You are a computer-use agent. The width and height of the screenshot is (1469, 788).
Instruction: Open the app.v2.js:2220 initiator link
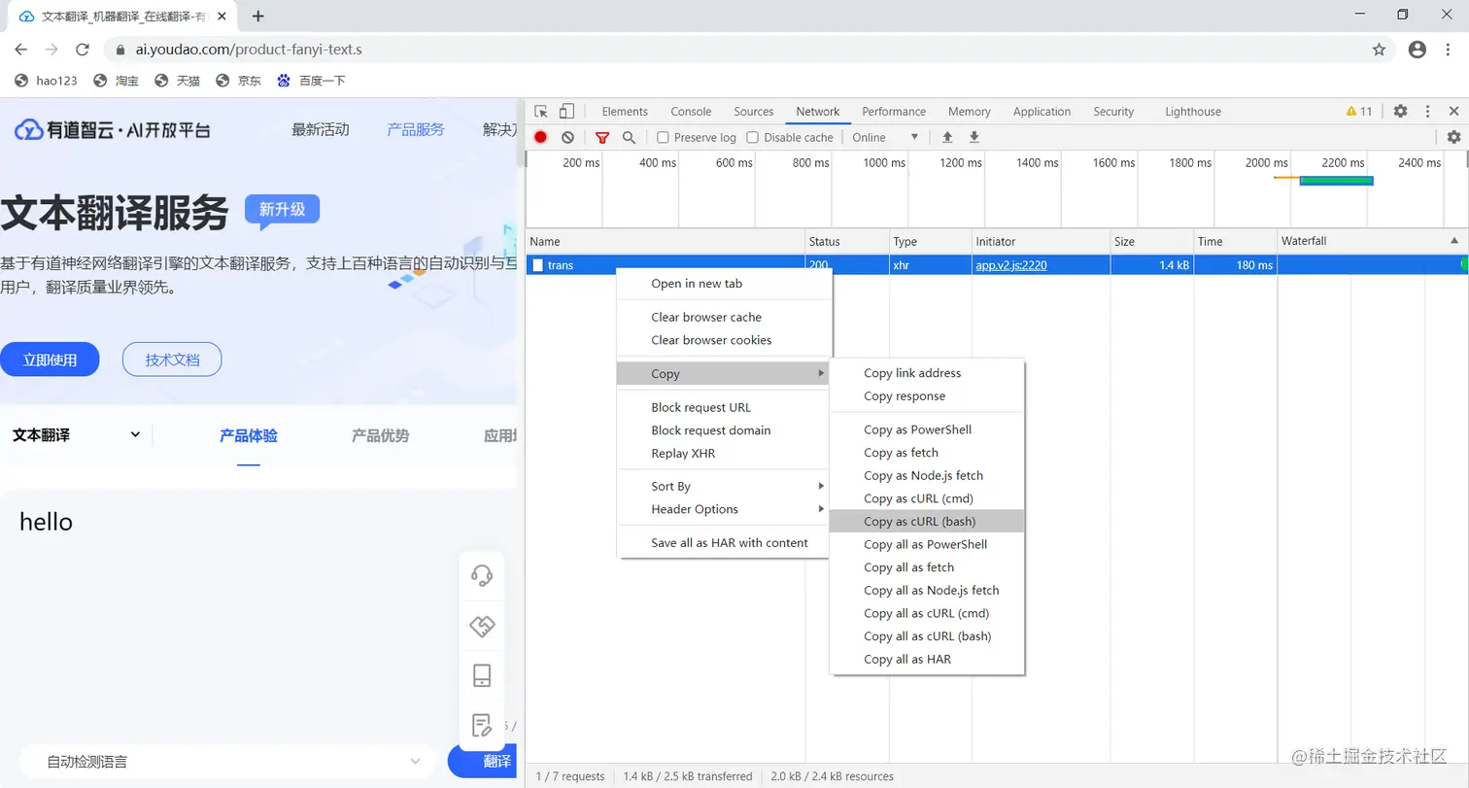coord(1011,265)
